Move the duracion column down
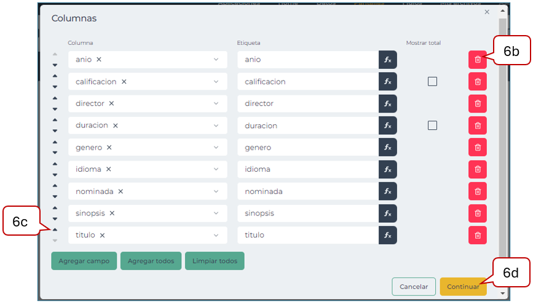This screenshot has width=533, height=304. pyautogui.click(x=55, y=131)
